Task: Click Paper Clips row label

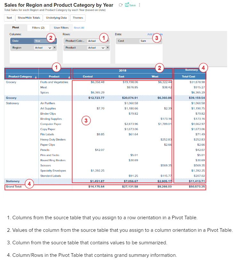Action: (47, 145)
